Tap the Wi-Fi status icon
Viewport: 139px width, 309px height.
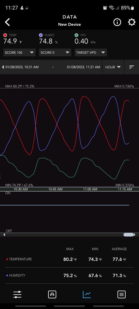[x=111, y=8]
